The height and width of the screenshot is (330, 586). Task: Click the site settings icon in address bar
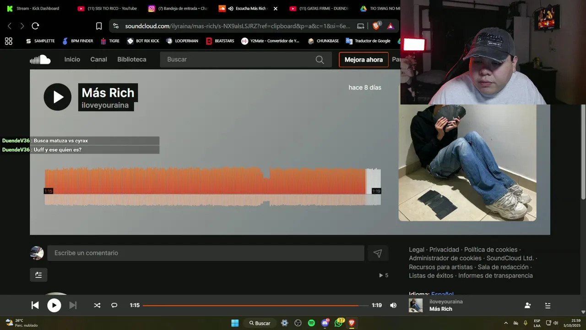pyautogui.click(x=115, y=26)
